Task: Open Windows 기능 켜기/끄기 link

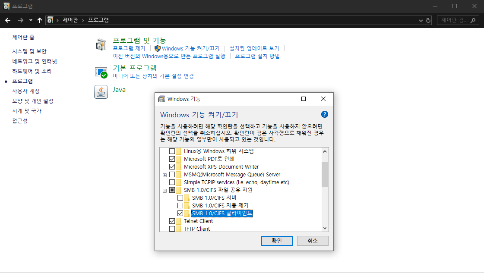Action: [x=191, y=48]
